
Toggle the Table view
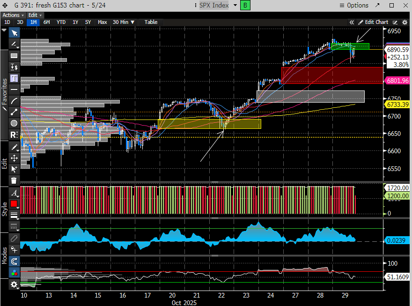coord(151,22)
